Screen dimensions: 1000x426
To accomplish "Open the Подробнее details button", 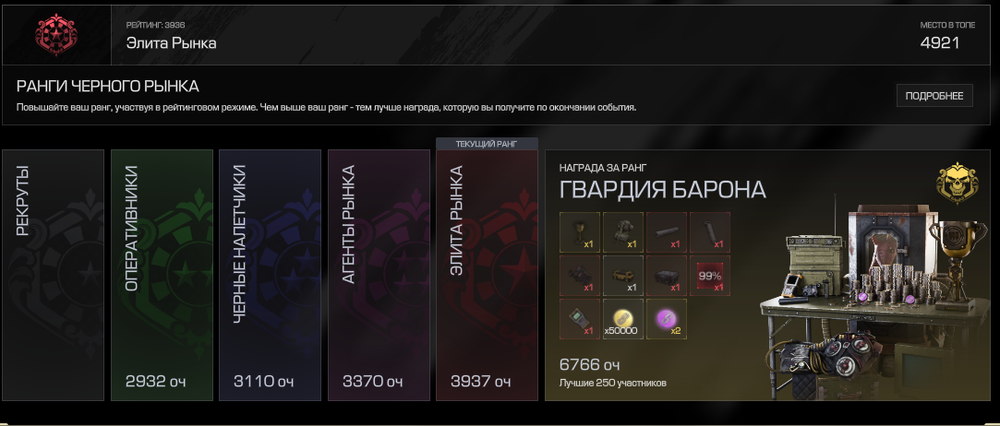I will pos(934,96).
